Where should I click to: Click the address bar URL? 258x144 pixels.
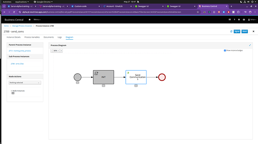102,12
